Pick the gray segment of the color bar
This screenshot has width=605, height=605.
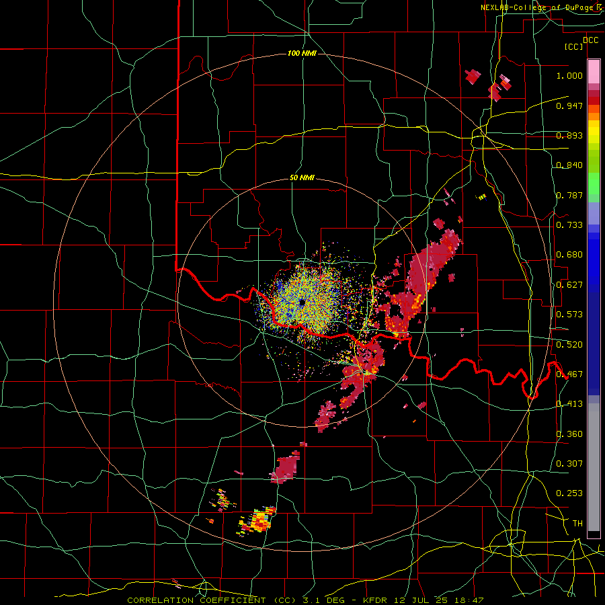594,467
